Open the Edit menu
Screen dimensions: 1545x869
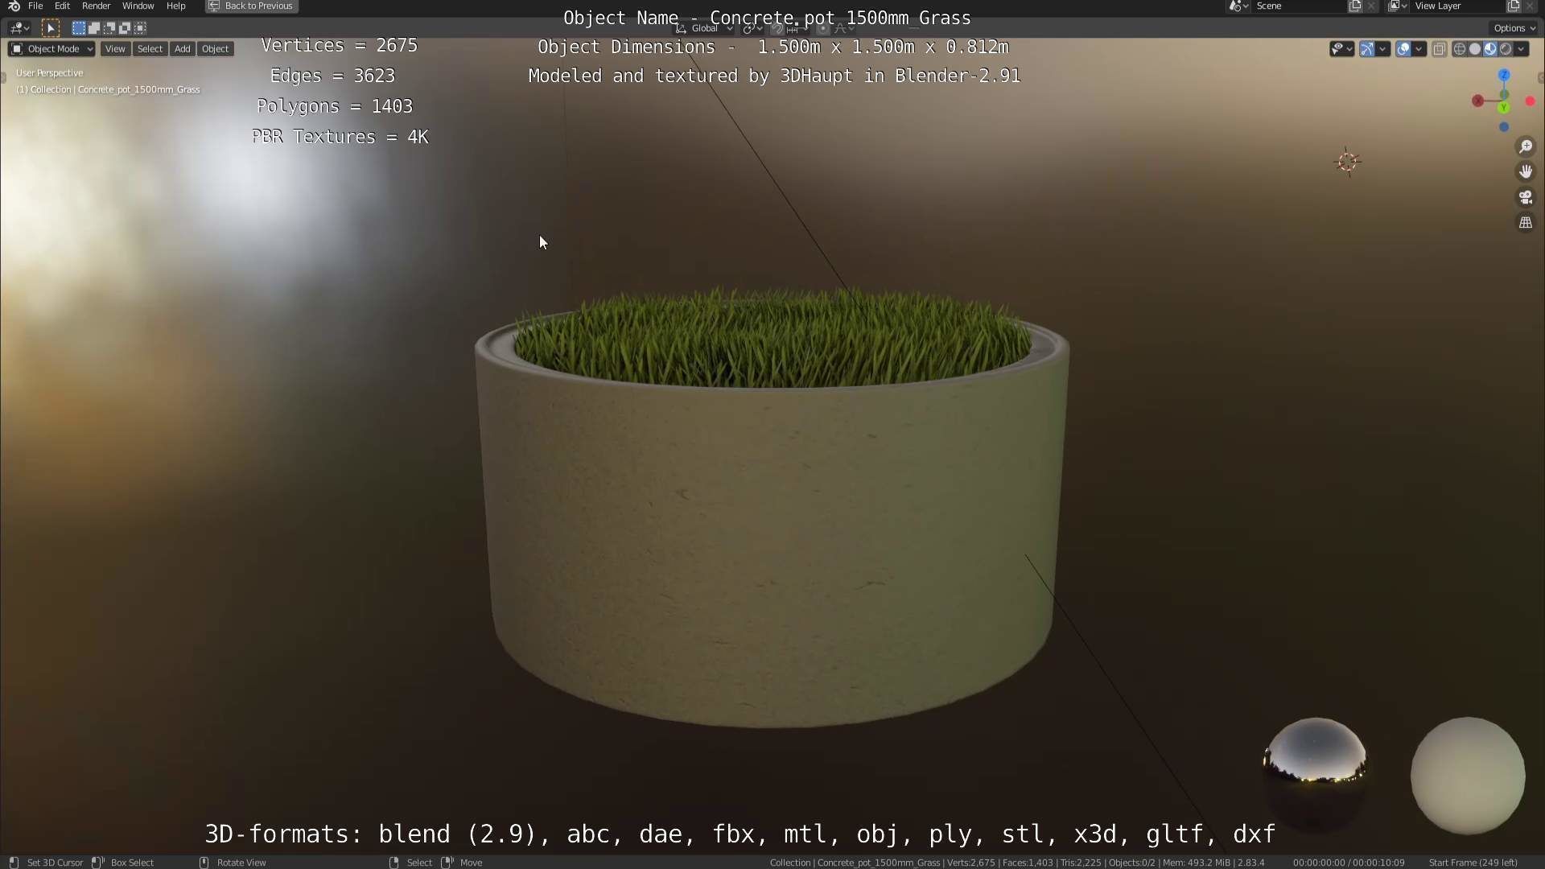pos(62,6)
